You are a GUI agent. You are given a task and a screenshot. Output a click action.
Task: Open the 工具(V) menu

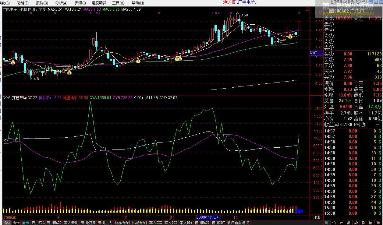coord(118,3)
